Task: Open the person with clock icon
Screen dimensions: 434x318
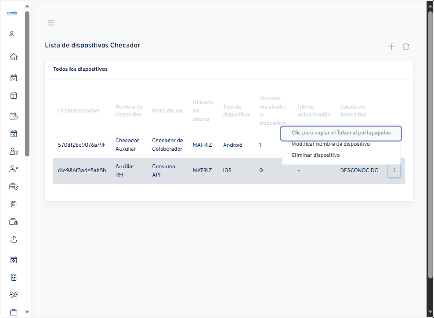Action: click(13, 151)
